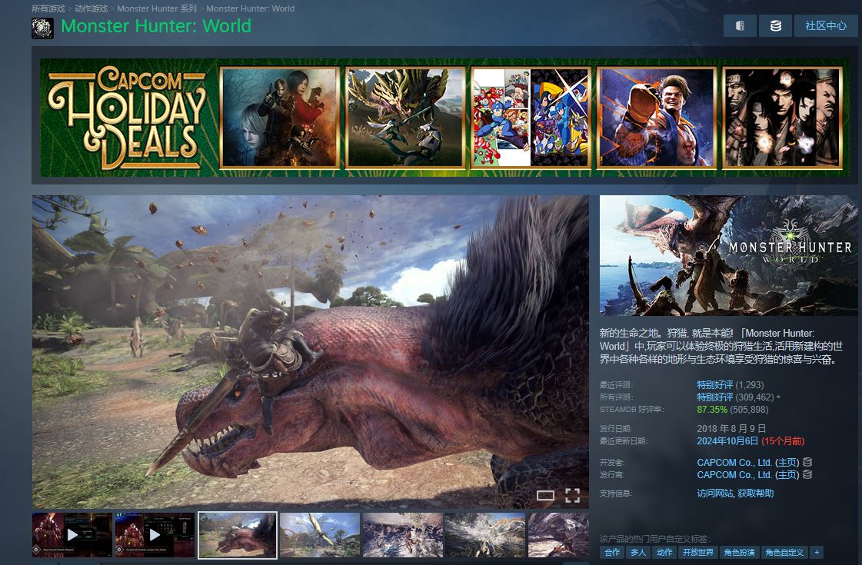The width and height of the screenshot is (862, 565).
Task: Open the 社区中心 community hub button
Action: (x=826, y=26)
